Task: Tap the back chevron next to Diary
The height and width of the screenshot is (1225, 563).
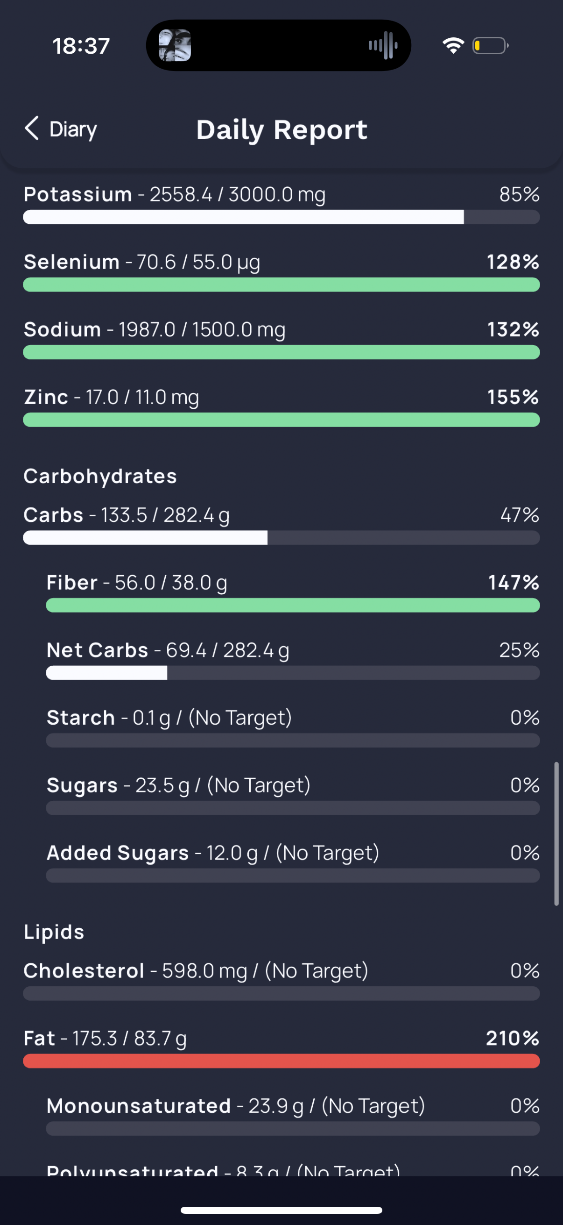Action: (x=31, y=128)
